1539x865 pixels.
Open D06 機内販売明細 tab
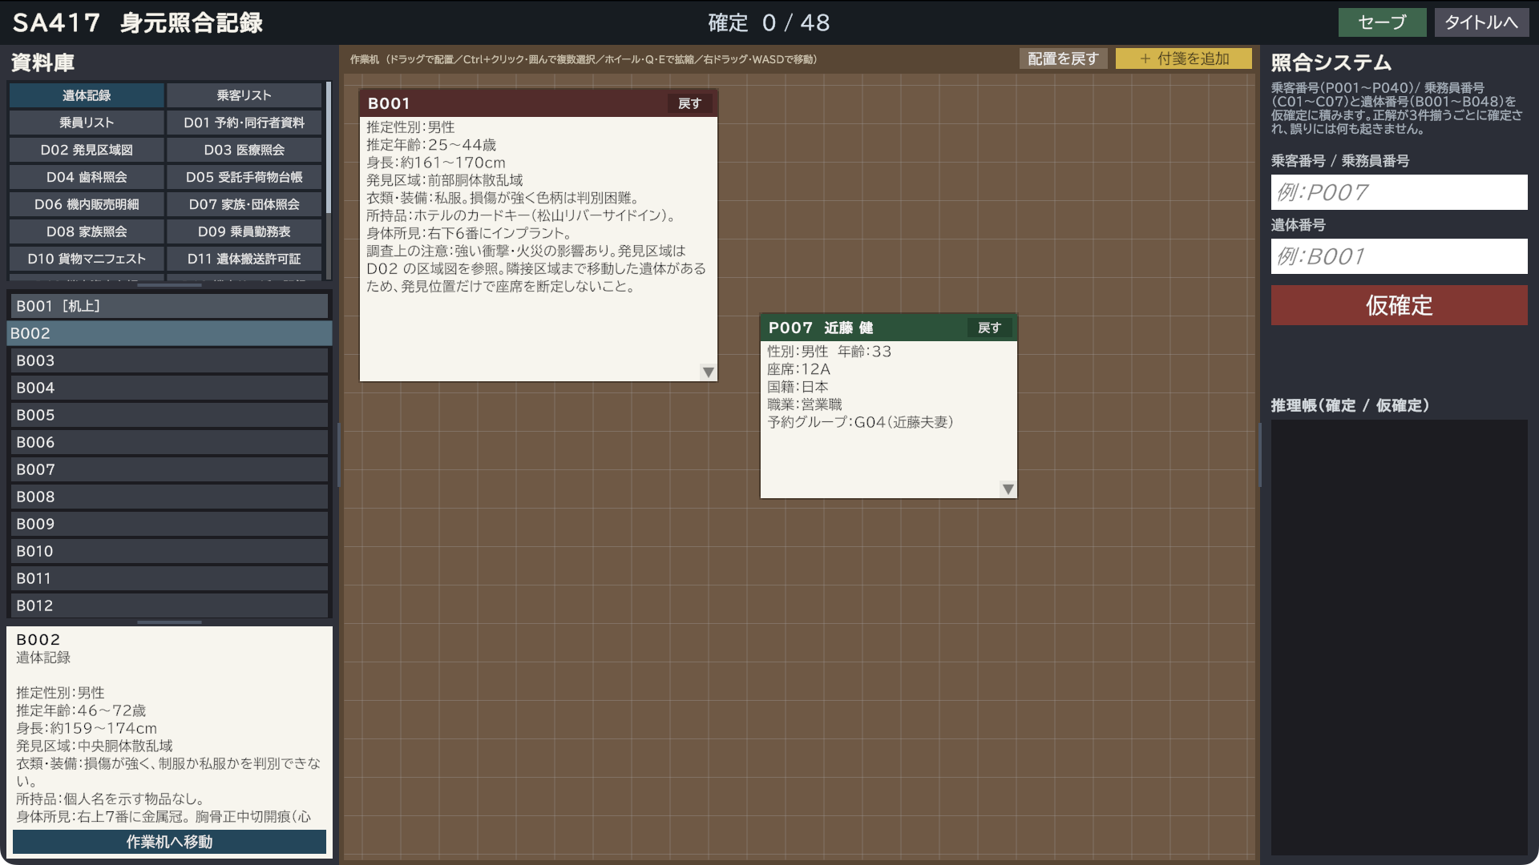(87, 204)
